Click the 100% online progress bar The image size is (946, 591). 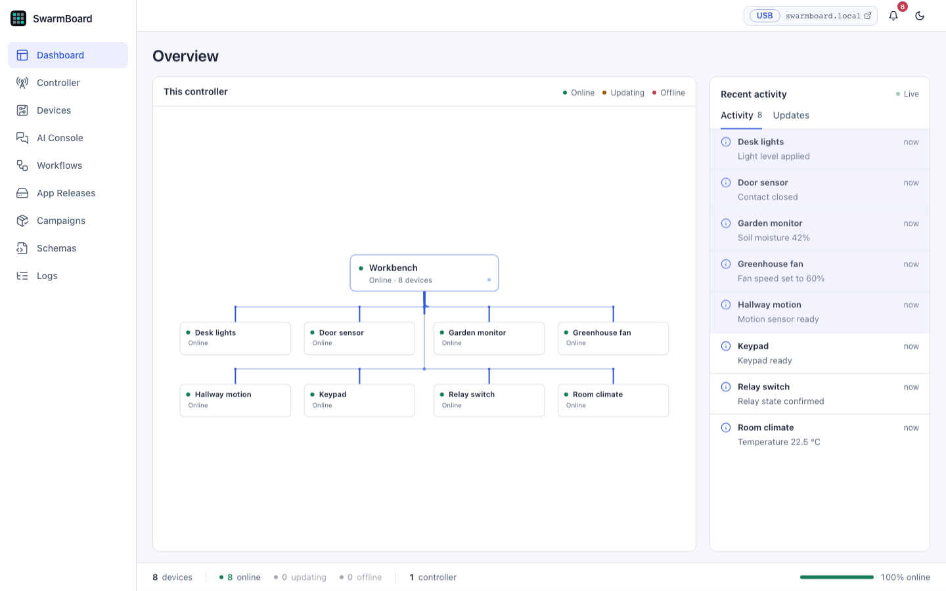[x=837, y=577]
